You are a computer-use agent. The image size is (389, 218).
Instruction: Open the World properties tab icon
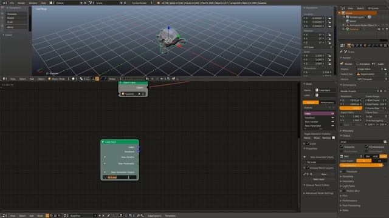361,45
